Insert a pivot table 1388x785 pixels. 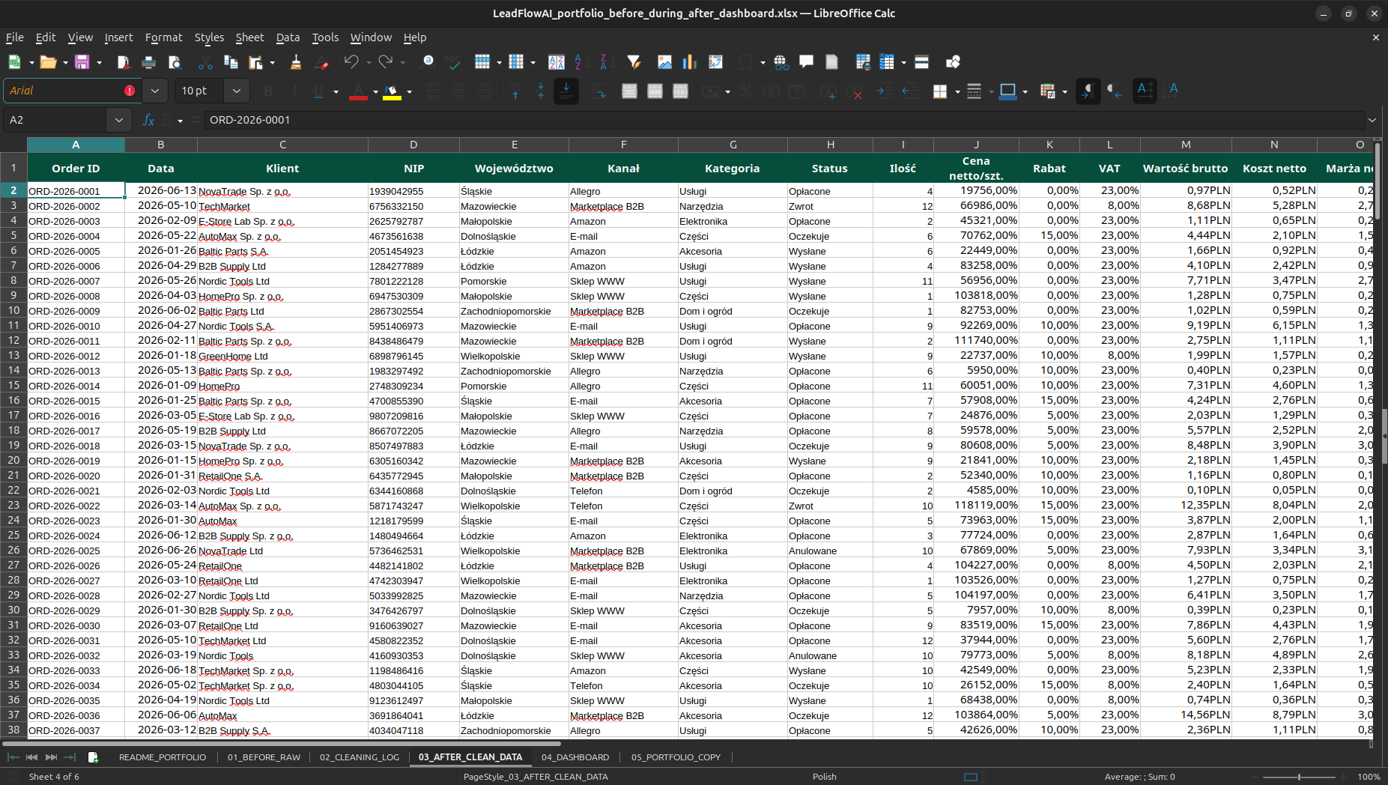click(715, 62)
